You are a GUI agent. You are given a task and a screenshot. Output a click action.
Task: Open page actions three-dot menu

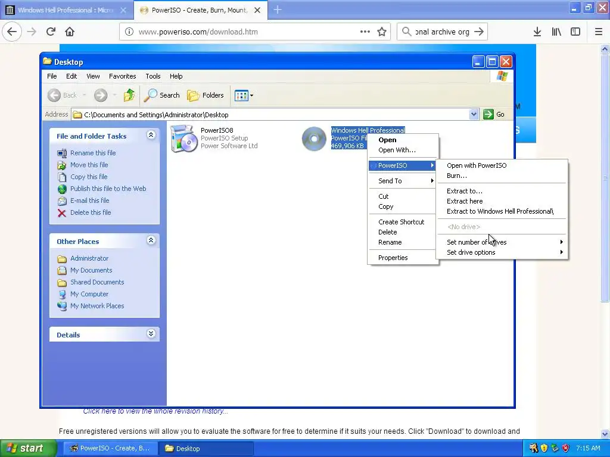[365, 32]
